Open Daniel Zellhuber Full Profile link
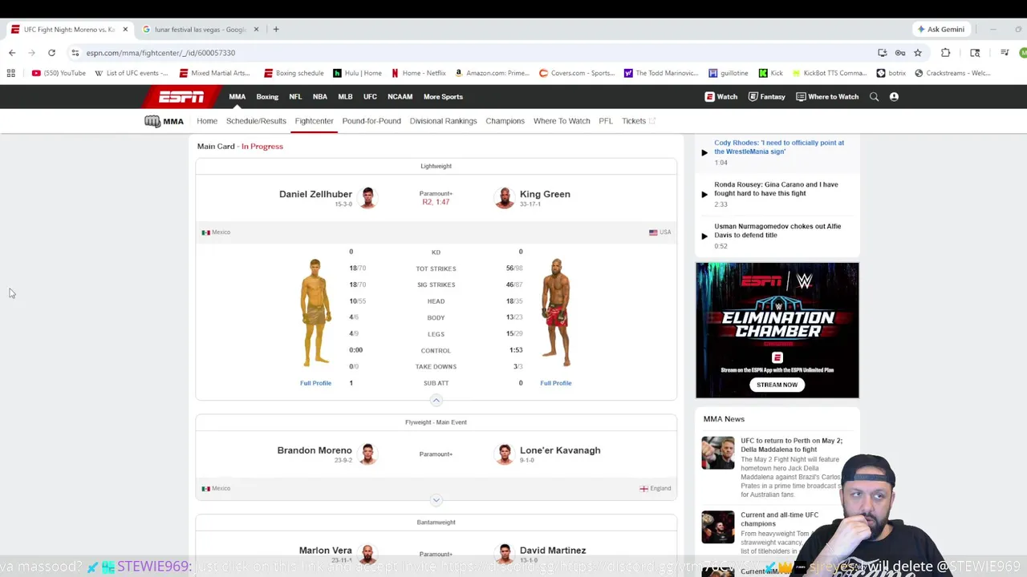Screen dimensions: 1027x577 coord(315,383)
